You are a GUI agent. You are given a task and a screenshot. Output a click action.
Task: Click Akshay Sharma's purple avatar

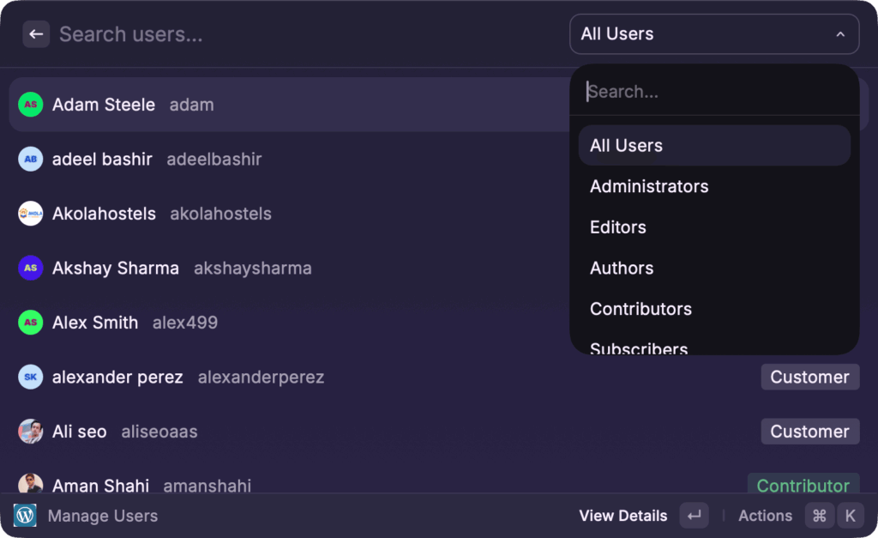[x=31, y=269]
